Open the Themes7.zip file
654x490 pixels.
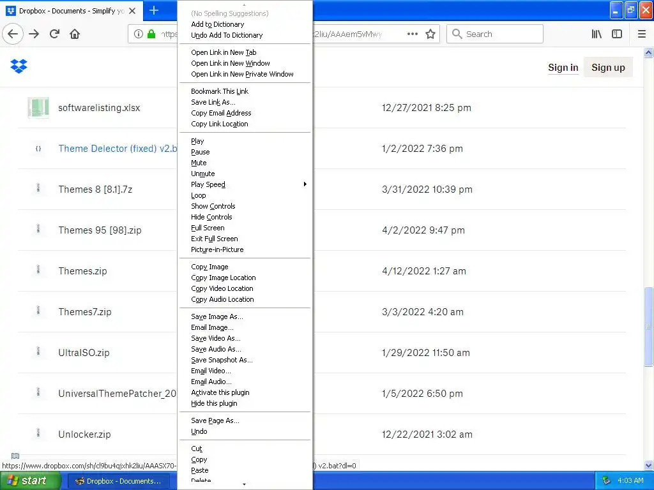[x=85, y=311]
